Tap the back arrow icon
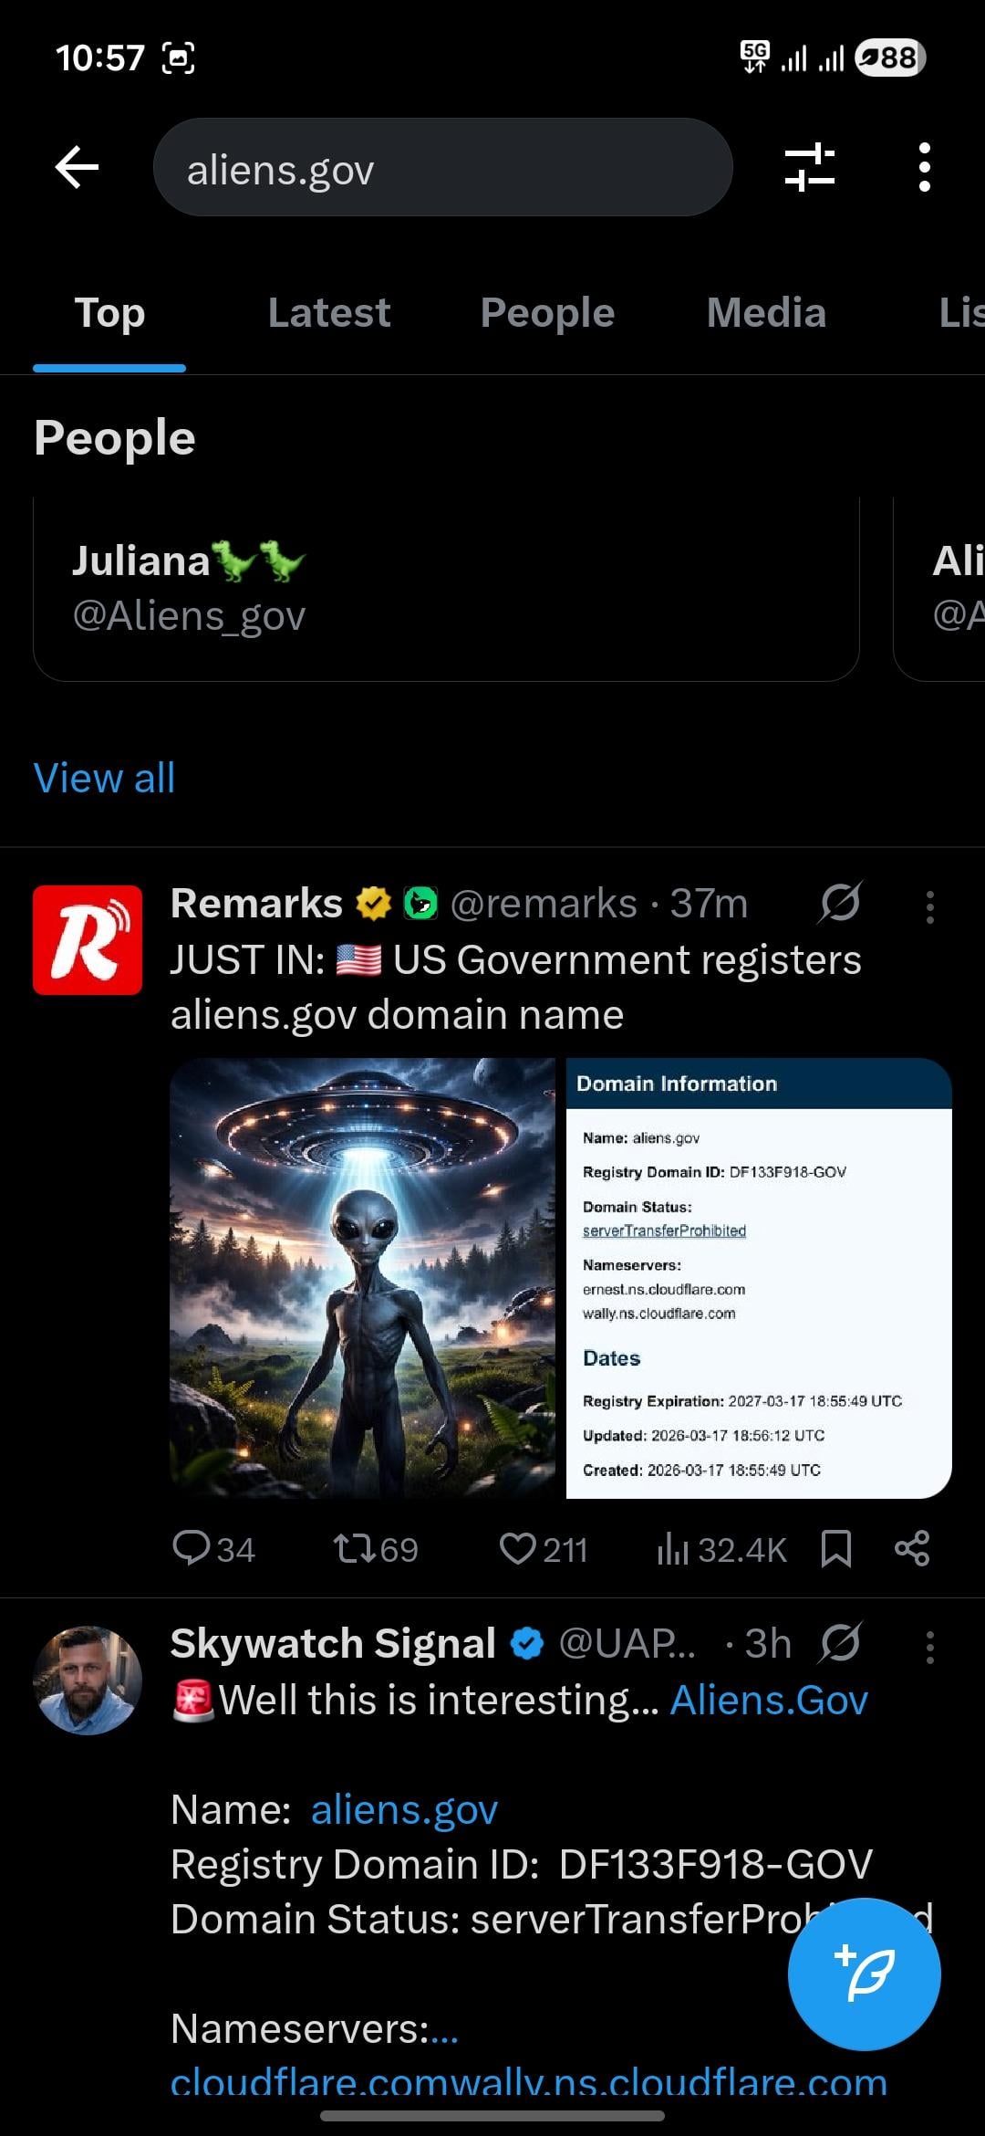The image size is (985, 2136). click(x=78, y=167)
